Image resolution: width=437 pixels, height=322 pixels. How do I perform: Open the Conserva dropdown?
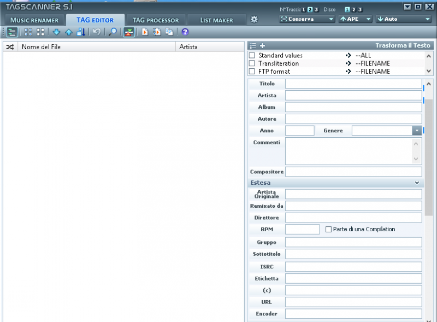point(307,19)
